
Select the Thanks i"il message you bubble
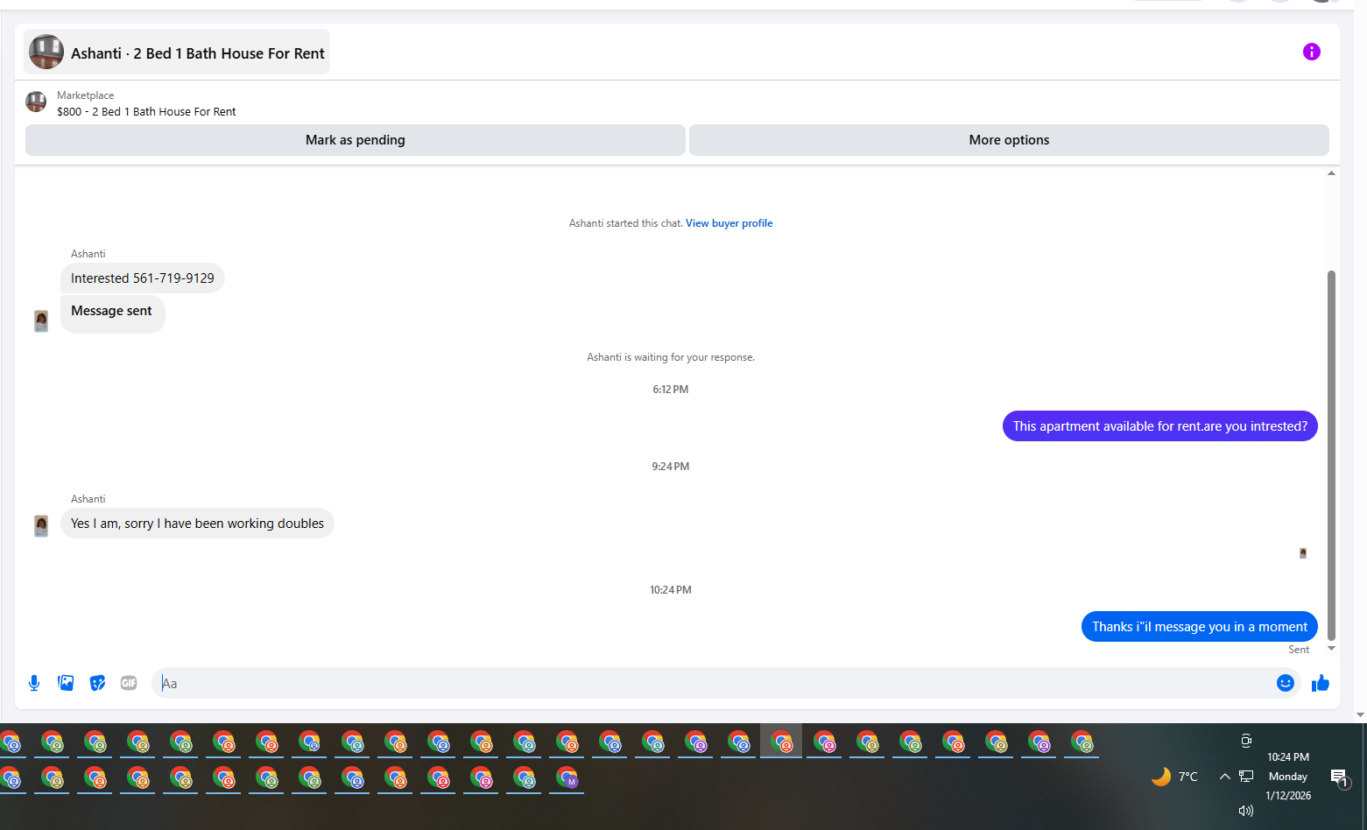point(1199,627)
